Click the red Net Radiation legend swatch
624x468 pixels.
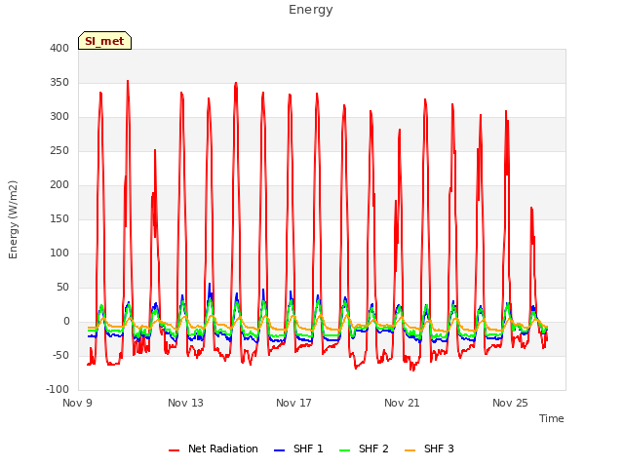[x=174, y=450]
